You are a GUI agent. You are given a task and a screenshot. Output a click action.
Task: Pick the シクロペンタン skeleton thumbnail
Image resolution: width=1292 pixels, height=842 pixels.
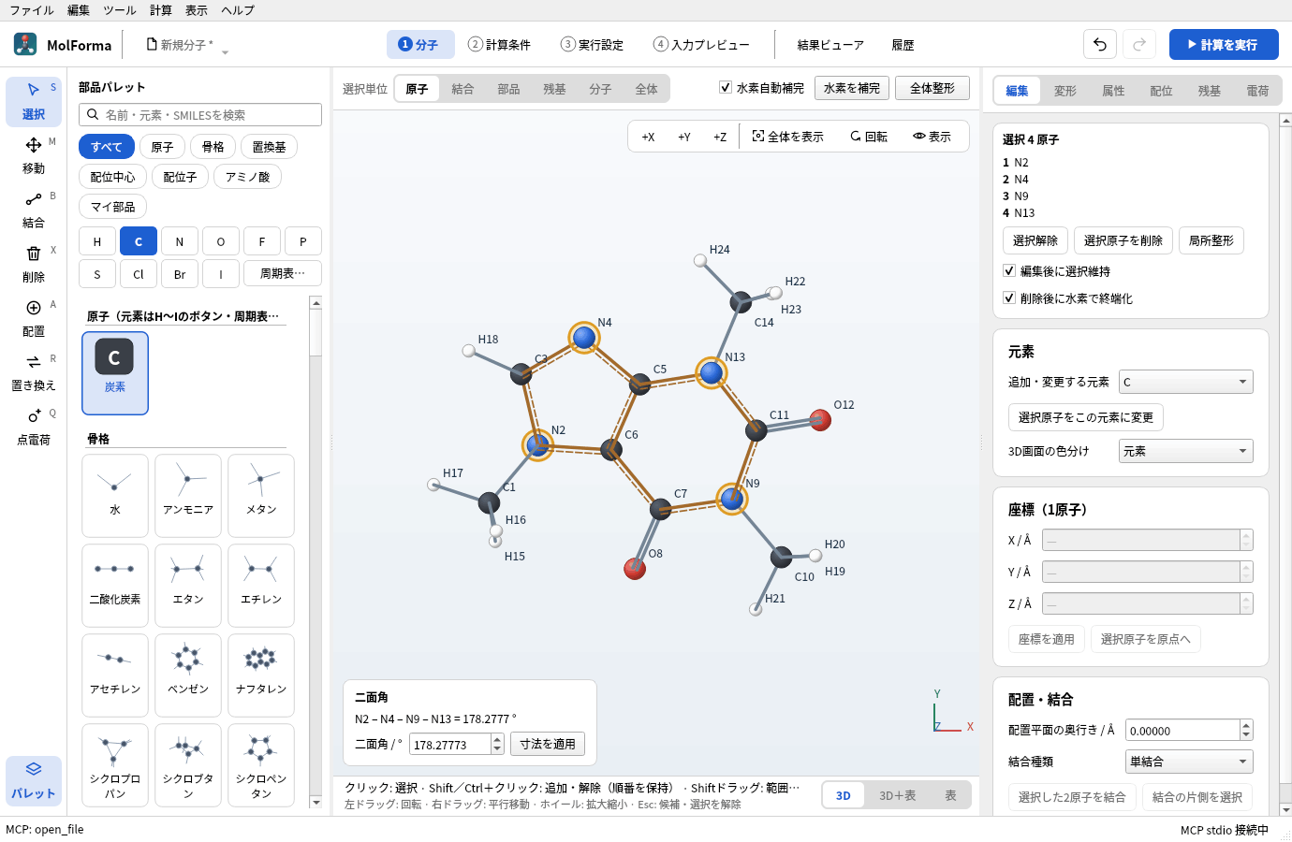261,765
